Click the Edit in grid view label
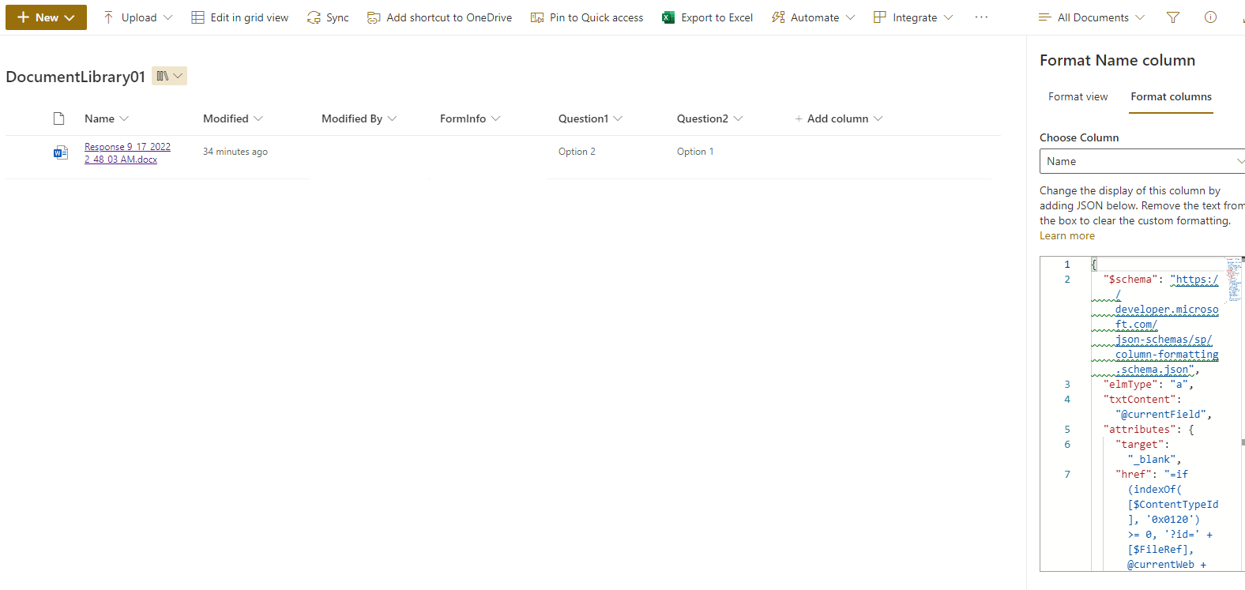 250,17
